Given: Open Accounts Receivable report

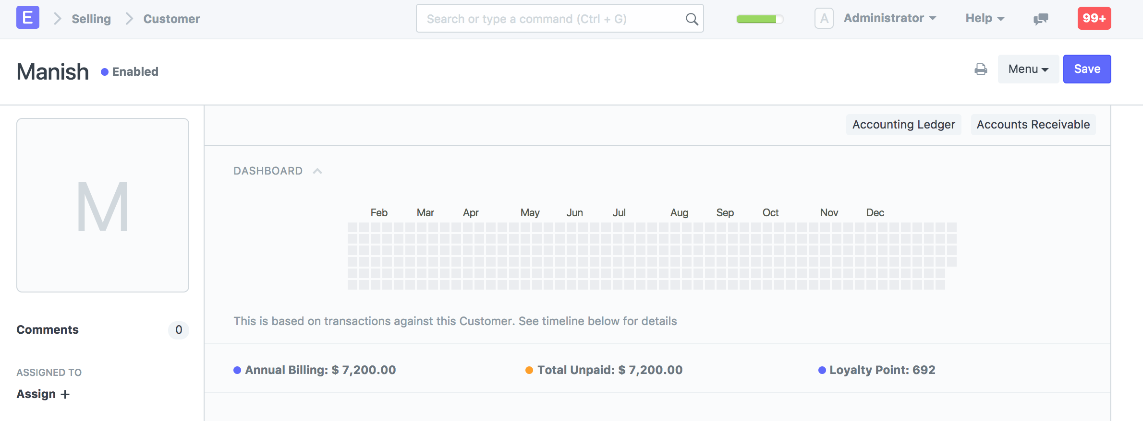Looking at the screenshot, I should click(1033, 125).
